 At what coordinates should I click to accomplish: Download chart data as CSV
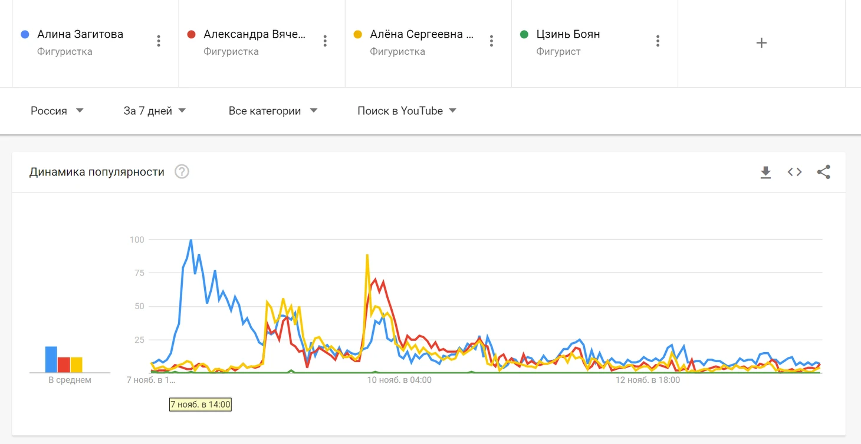[x=765, y=172]
